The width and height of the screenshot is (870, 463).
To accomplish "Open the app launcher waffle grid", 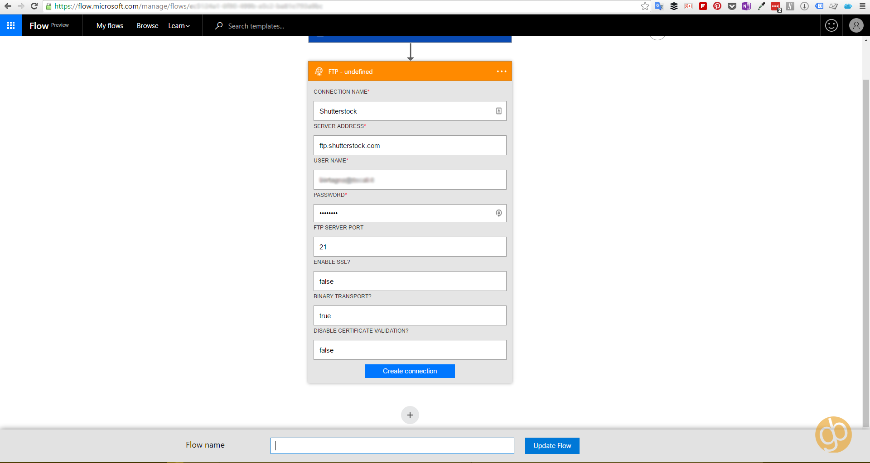I will pos(11,25).
